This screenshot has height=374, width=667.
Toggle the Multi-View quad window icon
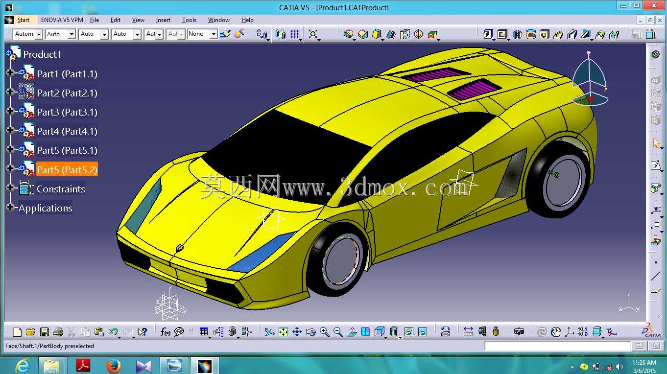coord(365,332)
